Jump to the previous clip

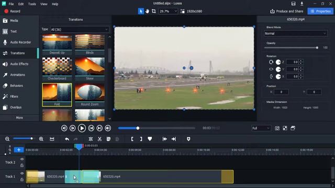click(x=91, y=128)
